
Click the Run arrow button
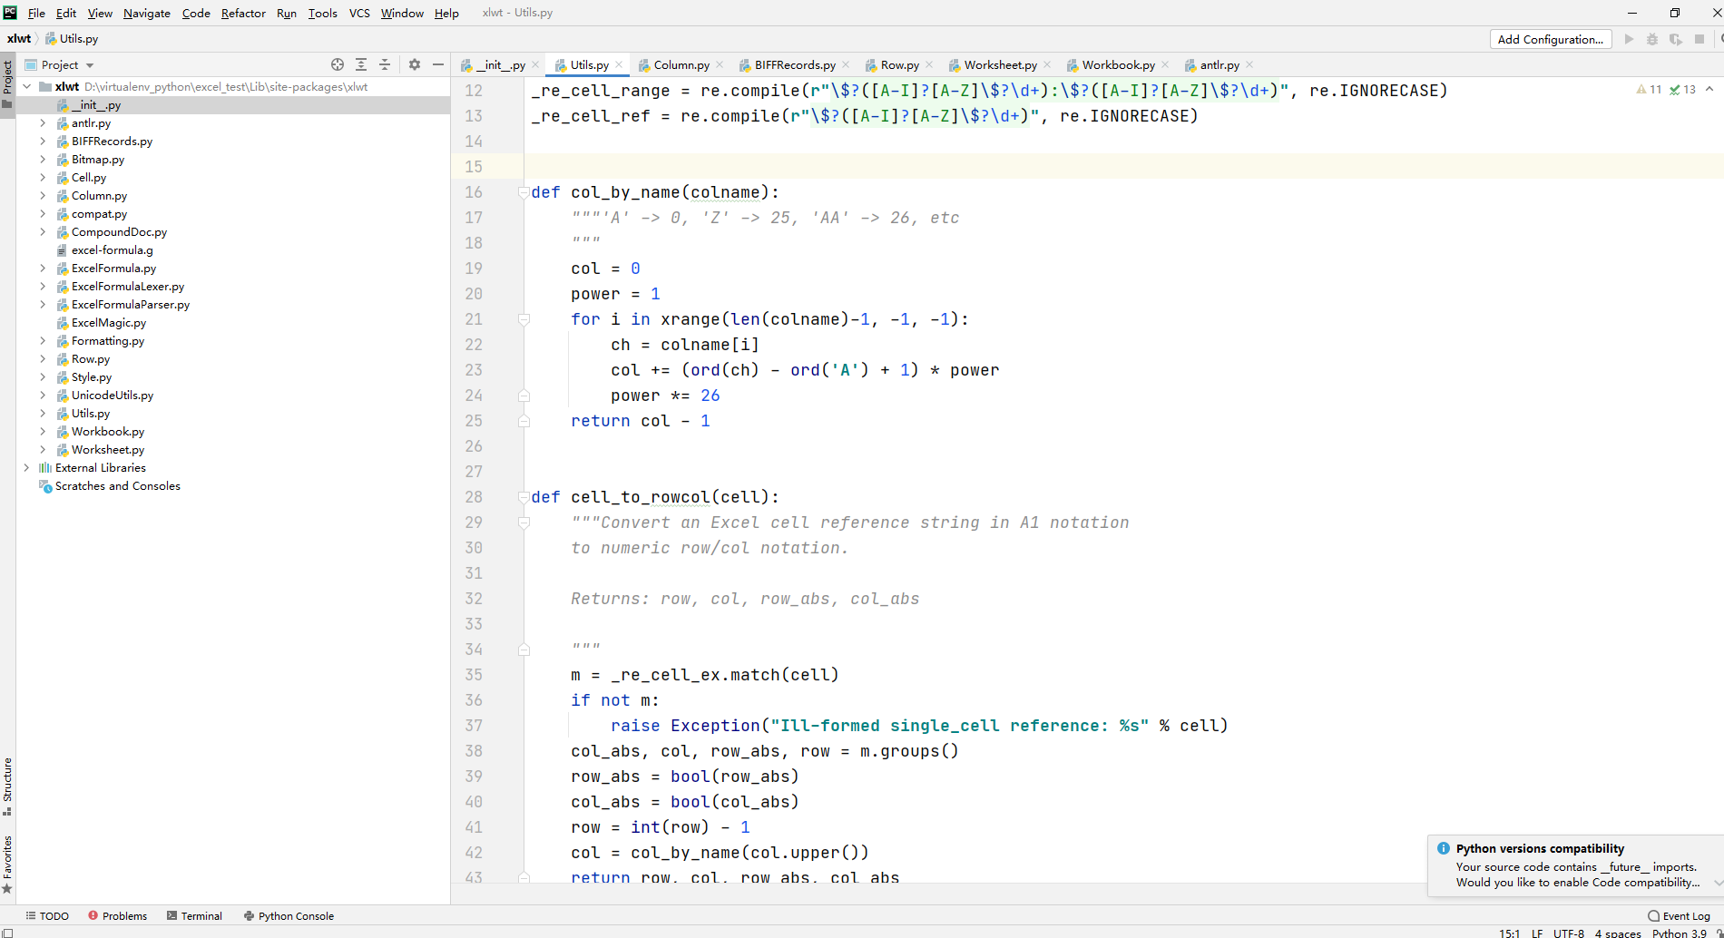(1629, 39)
